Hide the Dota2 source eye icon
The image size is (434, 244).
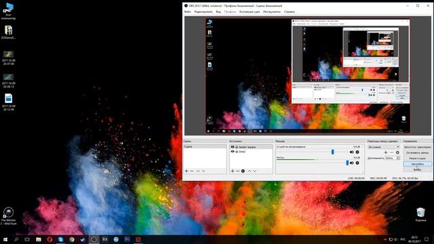pyautogui.click(x=233, y=151)
